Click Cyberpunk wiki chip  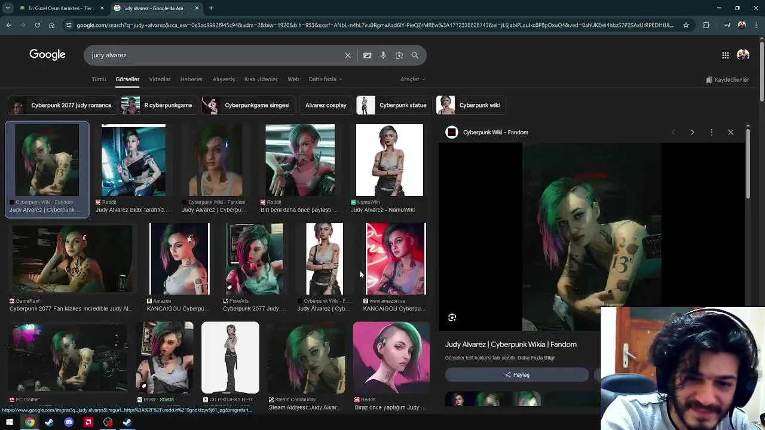point(470,105)
